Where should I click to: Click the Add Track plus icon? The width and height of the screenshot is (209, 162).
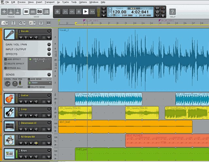click(4, 12)
